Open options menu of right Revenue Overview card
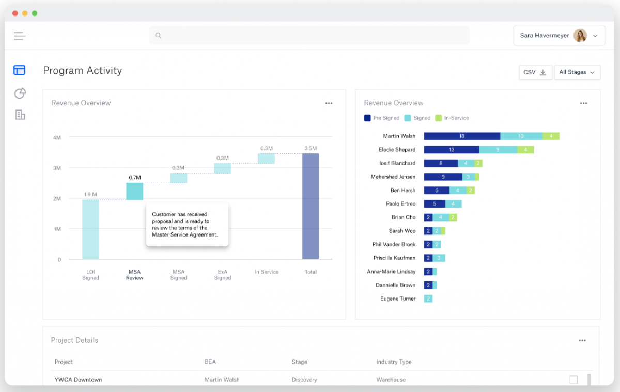This screenshot has width=620, height=392. (x=583, y=103)
